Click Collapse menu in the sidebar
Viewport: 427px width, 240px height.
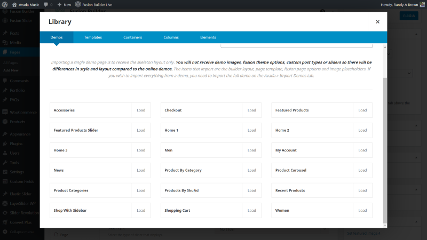pos(21,232)
